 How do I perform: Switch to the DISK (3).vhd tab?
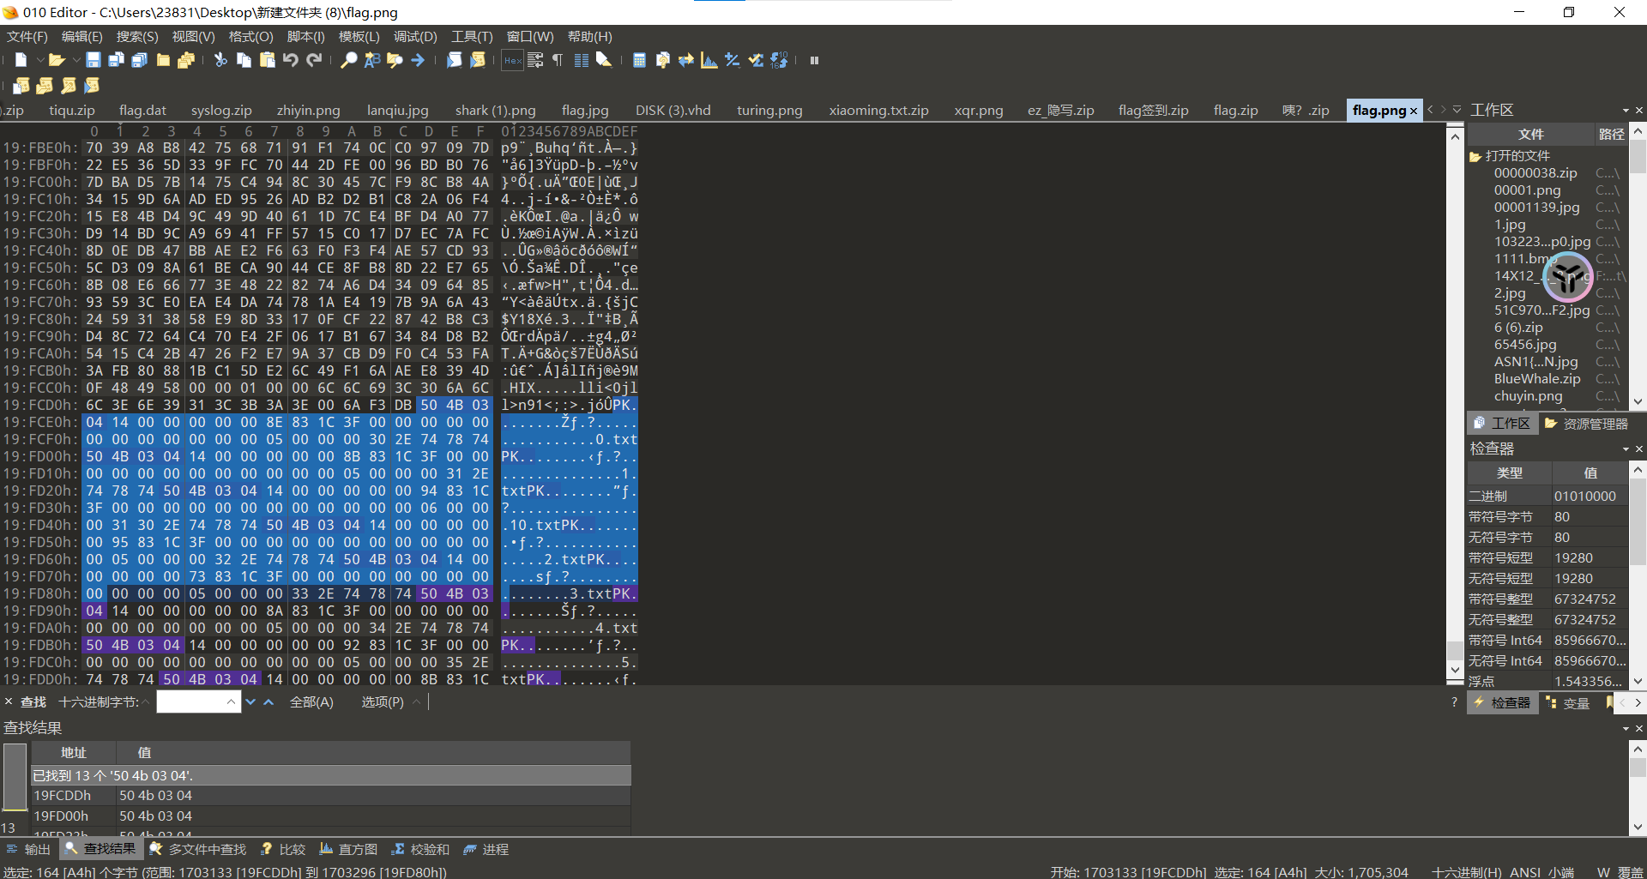(x=673, y=110)
